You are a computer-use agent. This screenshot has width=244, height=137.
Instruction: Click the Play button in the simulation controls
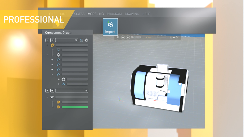(x=128, y=37)
